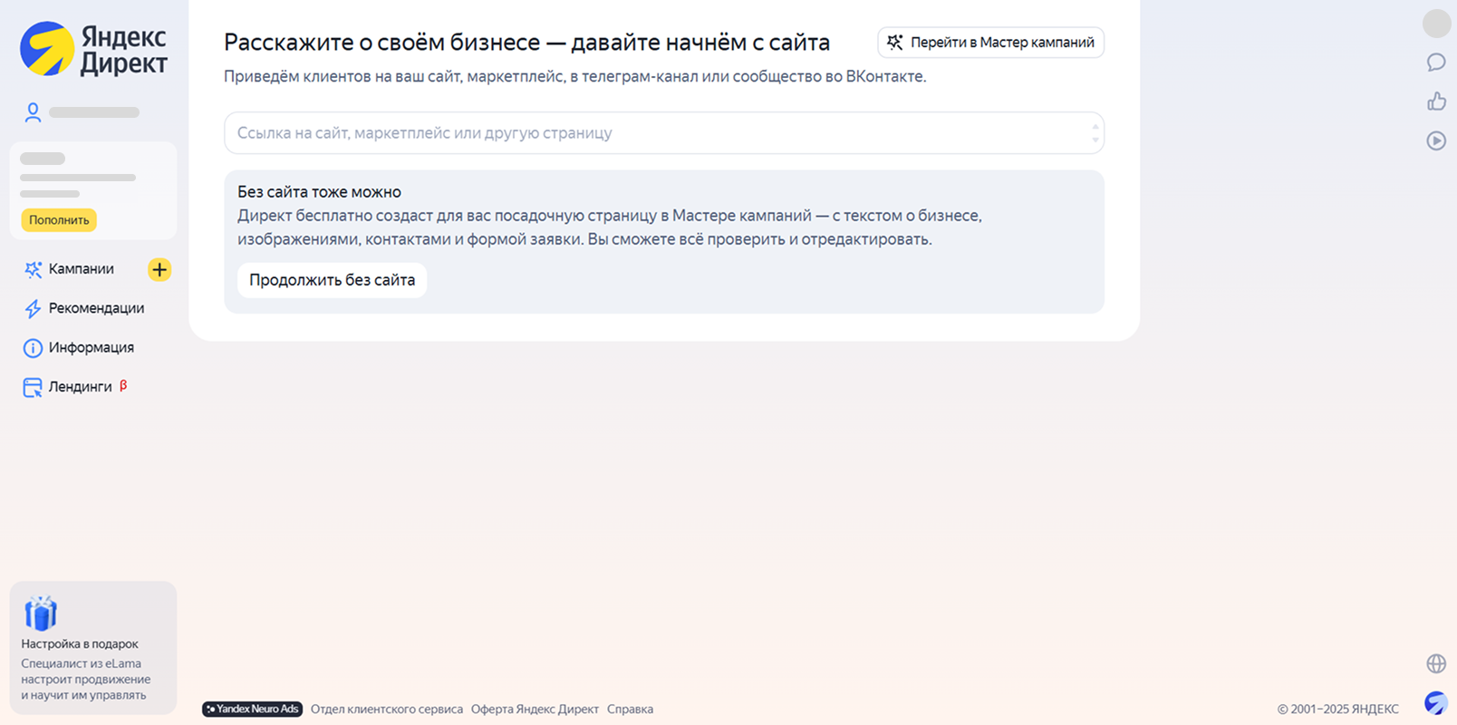Click the Yandex Neuro Ads badge
The width and height of the screenshot is (1457, 725).
click(x=253, y=709)
